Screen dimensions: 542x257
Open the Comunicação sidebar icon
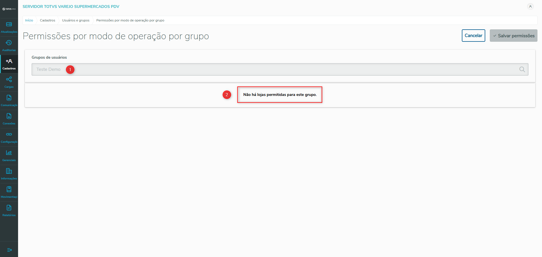click(x=9, y=98)
